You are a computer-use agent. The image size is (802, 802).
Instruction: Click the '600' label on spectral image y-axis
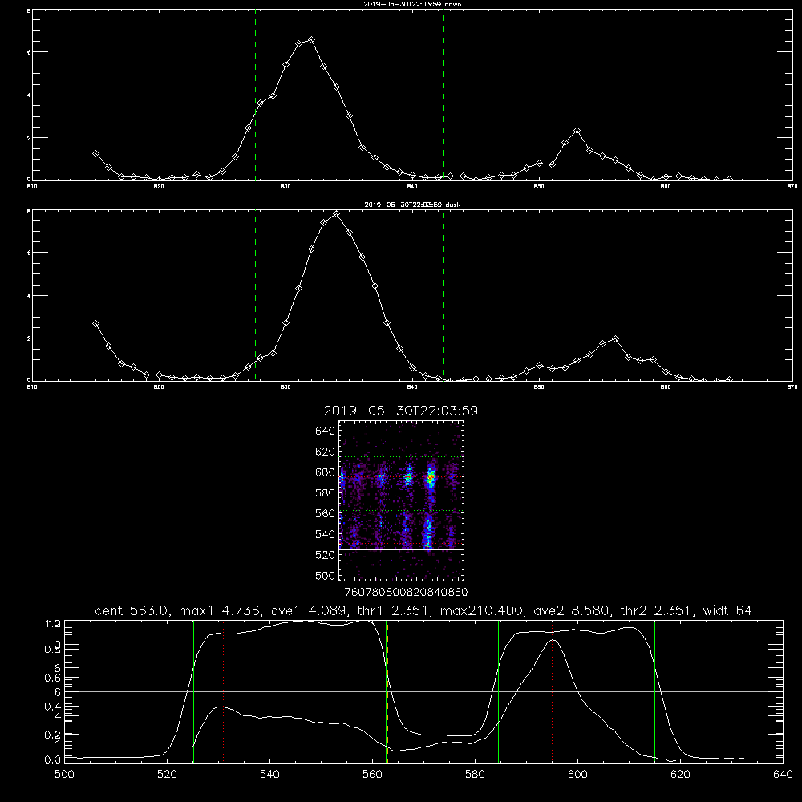click(326, 472)
